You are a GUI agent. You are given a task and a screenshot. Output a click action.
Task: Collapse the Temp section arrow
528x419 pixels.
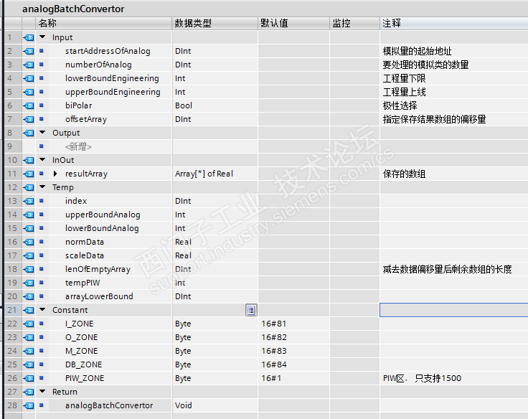tap(42, 187)
